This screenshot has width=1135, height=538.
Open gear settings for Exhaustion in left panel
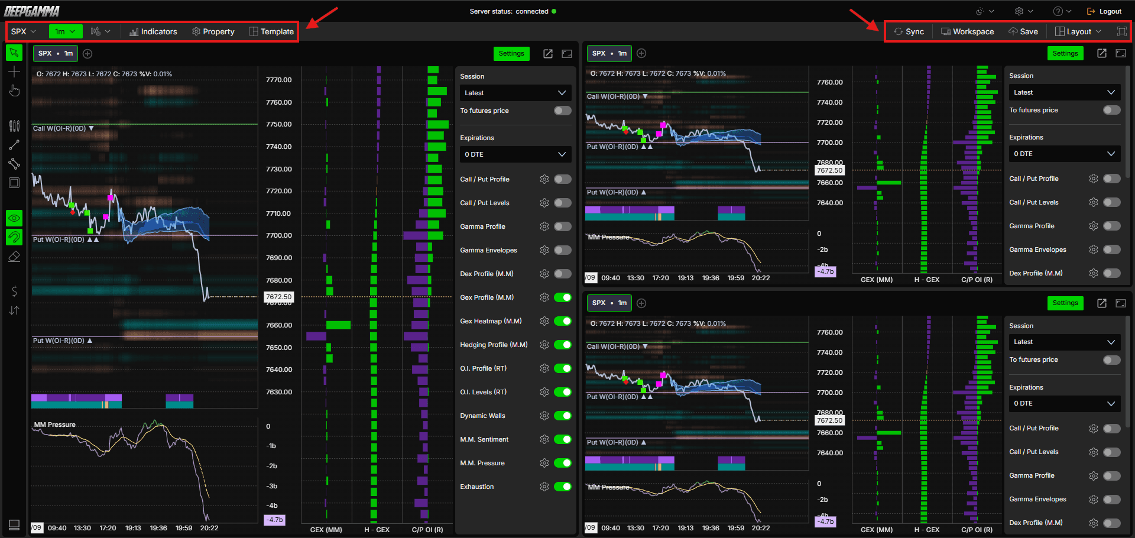(x=544, y=487)
